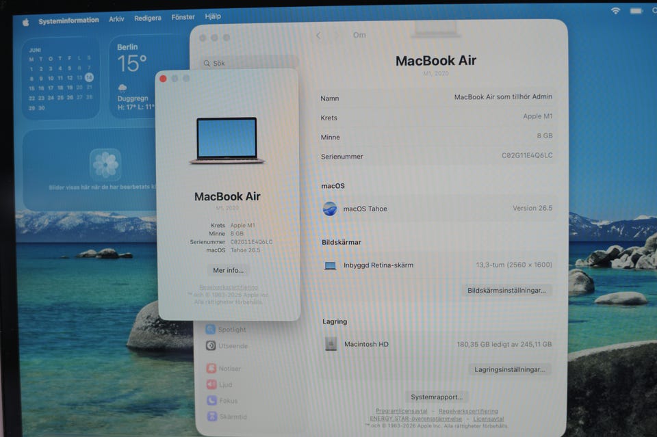Screen dimensions: 657x437
Task: Open Fokus settings in sidebar
Action: tap(222, 401)
